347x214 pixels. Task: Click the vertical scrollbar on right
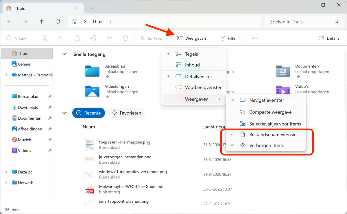click(x=345, y=81)
